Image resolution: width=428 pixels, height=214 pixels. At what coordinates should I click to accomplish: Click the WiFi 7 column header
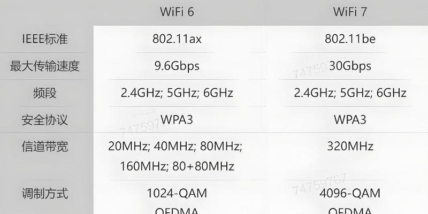350,12
